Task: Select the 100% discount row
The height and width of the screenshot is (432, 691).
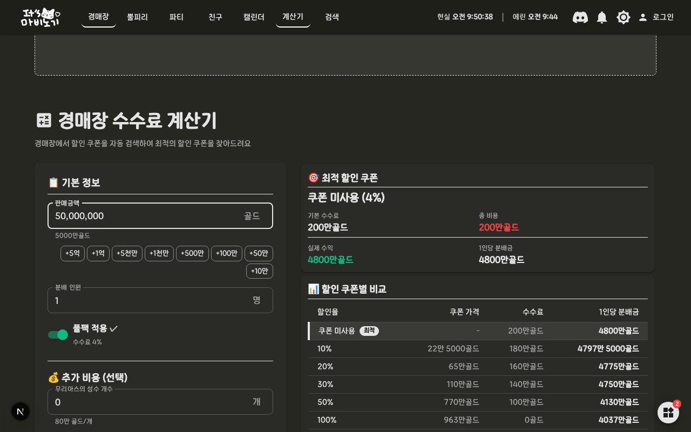Action: click(478, 420)
